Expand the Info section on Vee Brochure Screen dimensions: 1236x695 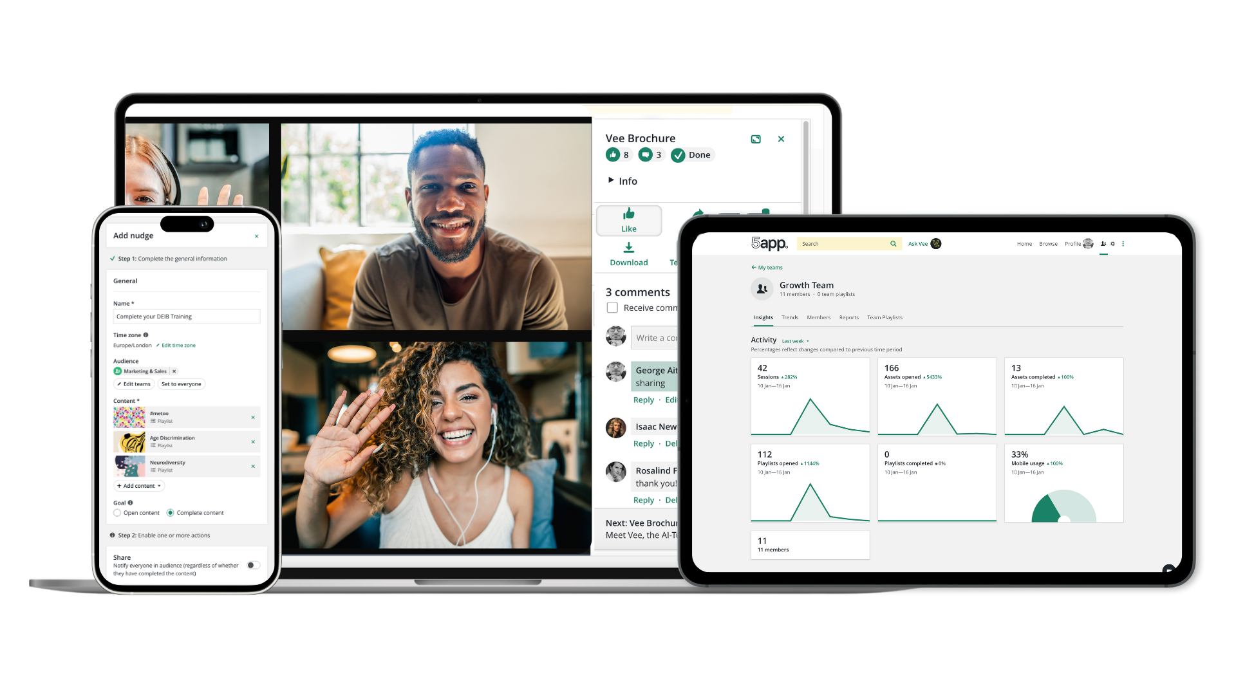[x=621, y=181]
